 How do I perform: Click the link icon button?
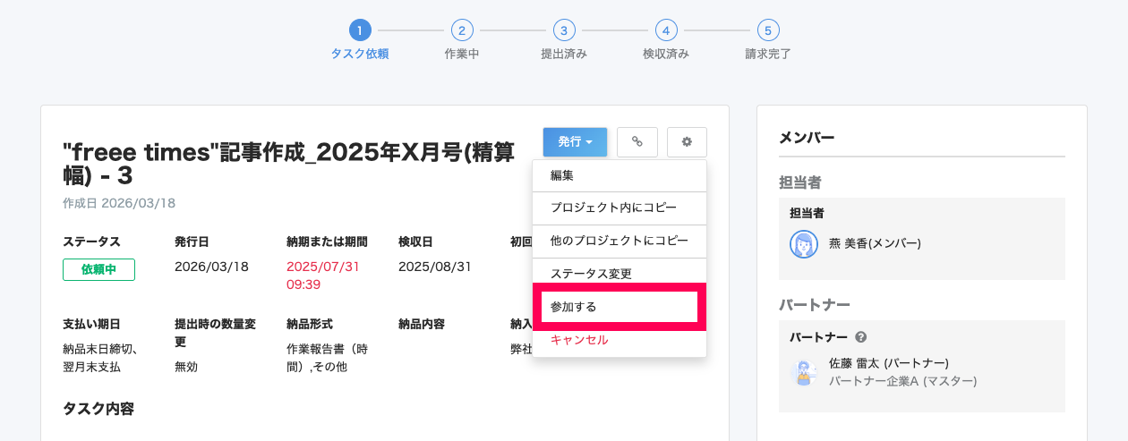point(637,141)
